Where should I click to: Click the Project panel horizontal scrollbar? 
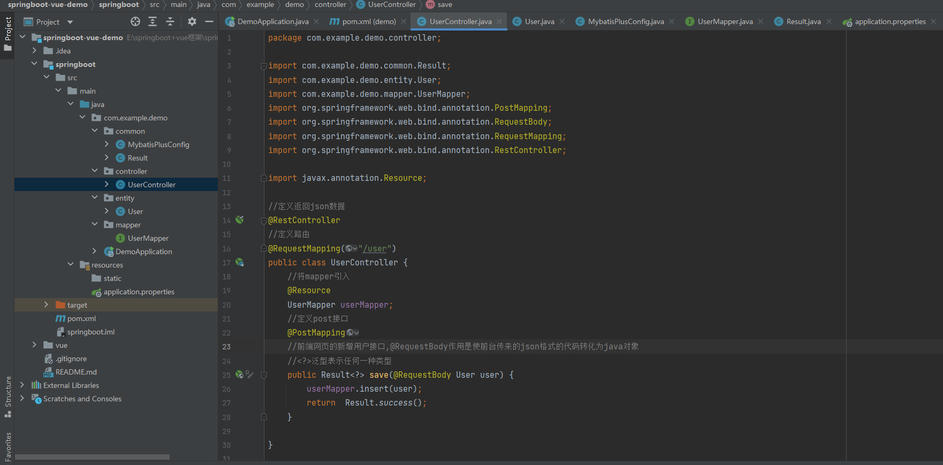tap(92, 457)
